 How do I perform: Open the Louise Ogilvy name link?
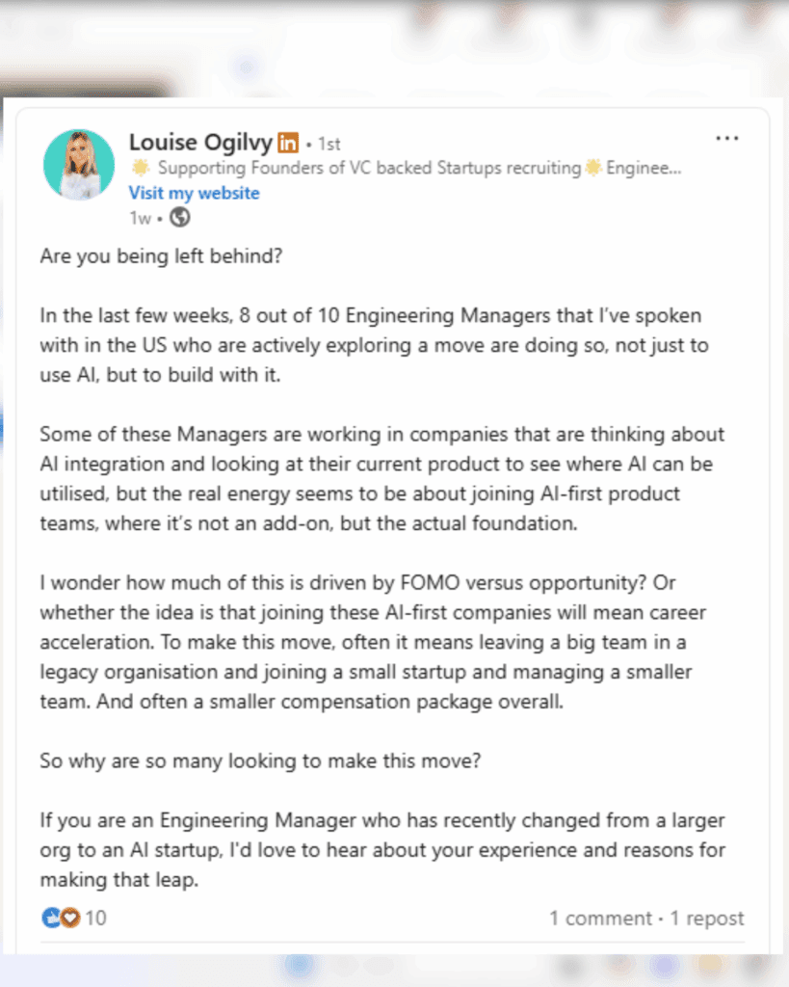coord(200,143)
